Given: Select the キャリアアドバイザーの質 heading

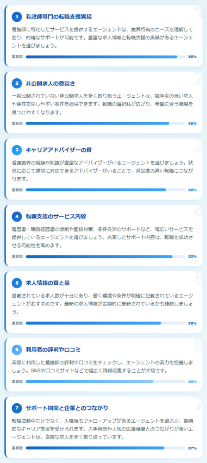Looking at the screenshot, I should click(59, 150).
